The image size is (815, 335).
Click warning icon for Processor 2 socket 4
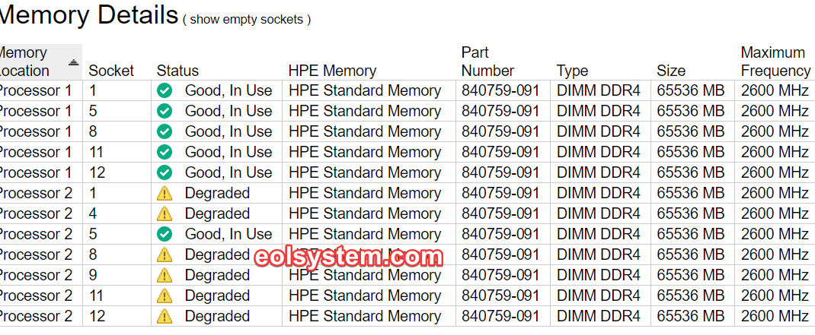[165, 213]
